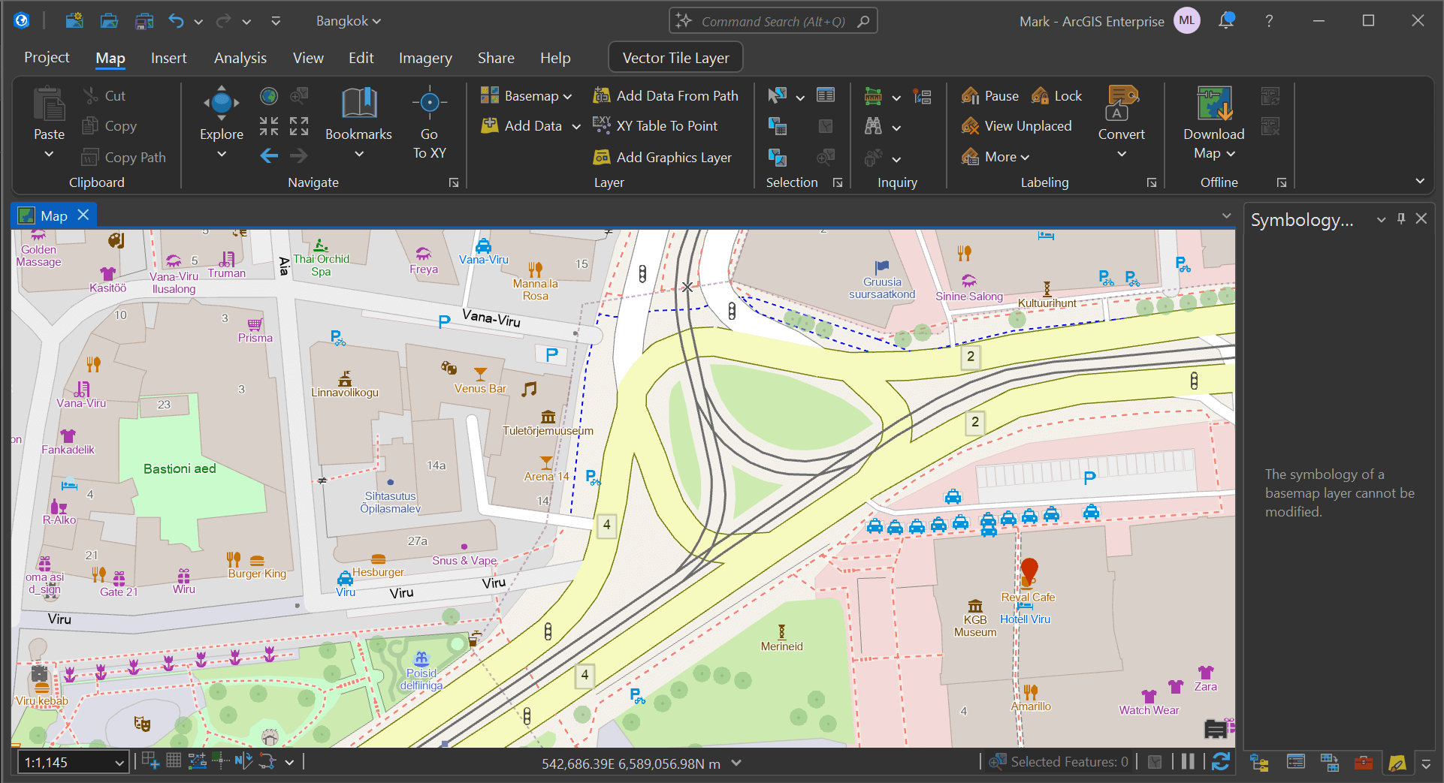Toggle pause drawing in status bar
Viewport: 1444px width, 783px height.
pyautogui.click(x=1188, y=762)
